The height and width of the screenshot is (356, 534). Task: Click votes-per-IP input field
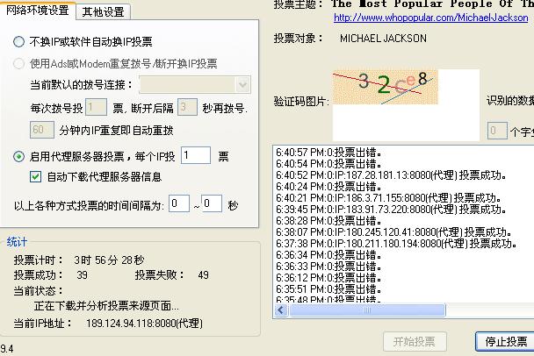[x=196, y=156]
